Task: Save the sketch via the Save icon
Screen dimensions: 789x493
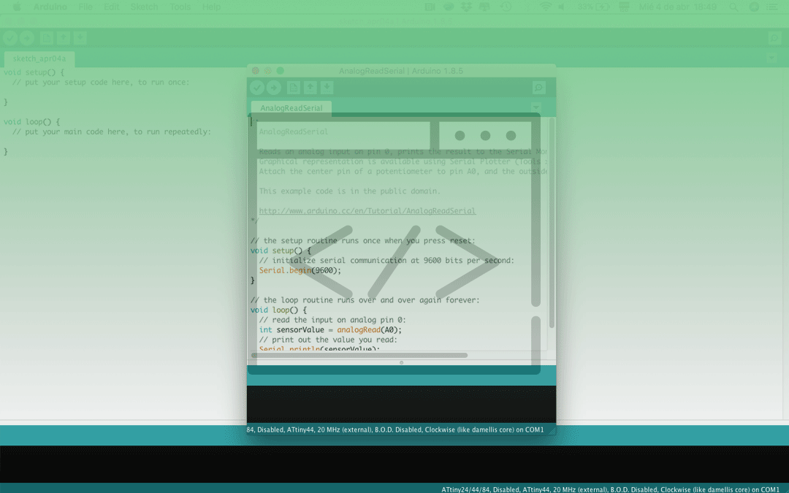Action: click(x=326, y=87)
